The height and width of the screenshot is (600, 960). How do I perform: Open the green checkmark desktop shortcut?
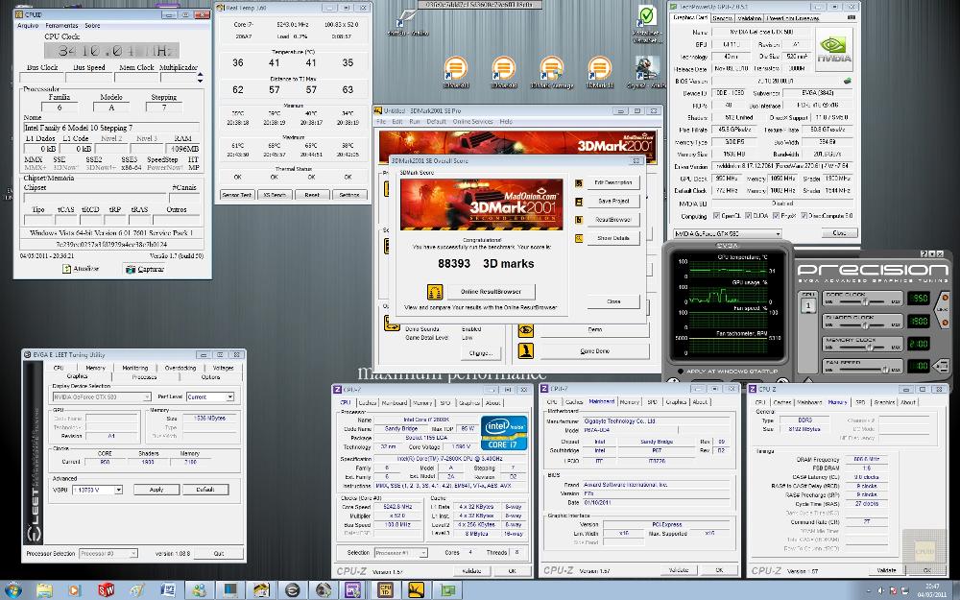[646, 15]
